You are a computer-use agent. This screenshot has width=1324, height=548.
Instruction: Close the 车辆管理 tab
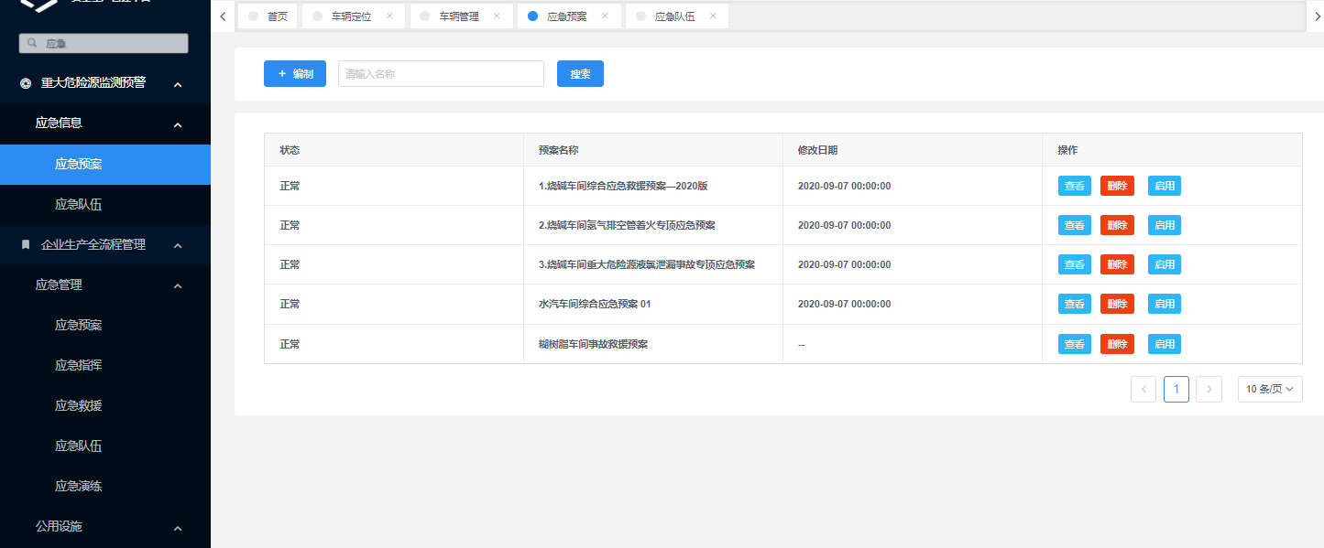click(497, 16)
